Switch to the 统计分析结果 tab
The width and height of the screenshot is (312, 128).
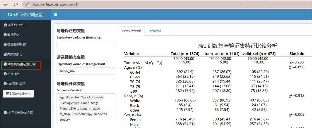click(x=131, y=31)
